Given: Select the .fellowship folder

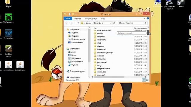Looking at the screenshot, I should coord(101,59).
